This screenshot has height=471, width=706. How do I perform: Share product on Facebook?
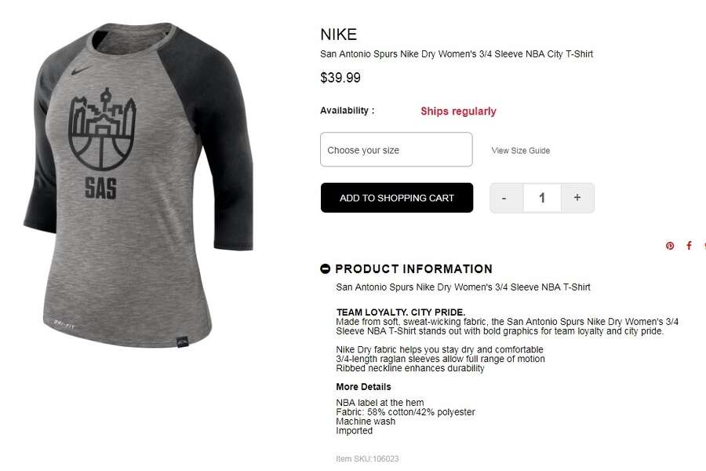click(689, 245)
